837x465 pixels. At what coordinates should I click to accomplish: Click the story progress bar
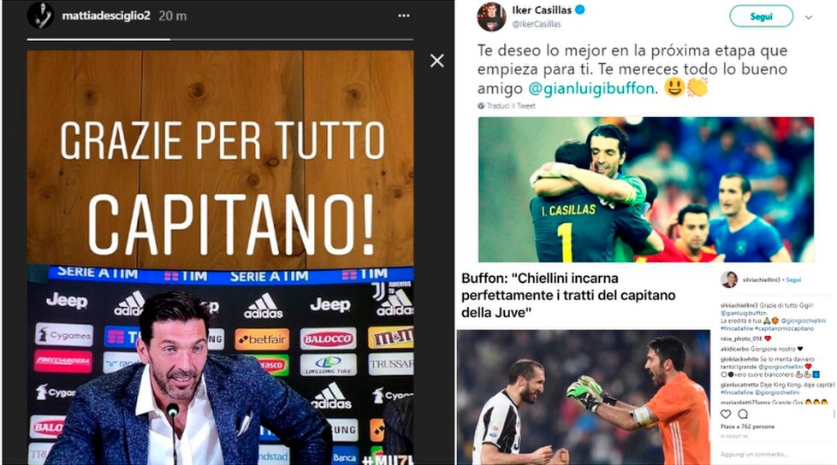[x=220, y=39]
